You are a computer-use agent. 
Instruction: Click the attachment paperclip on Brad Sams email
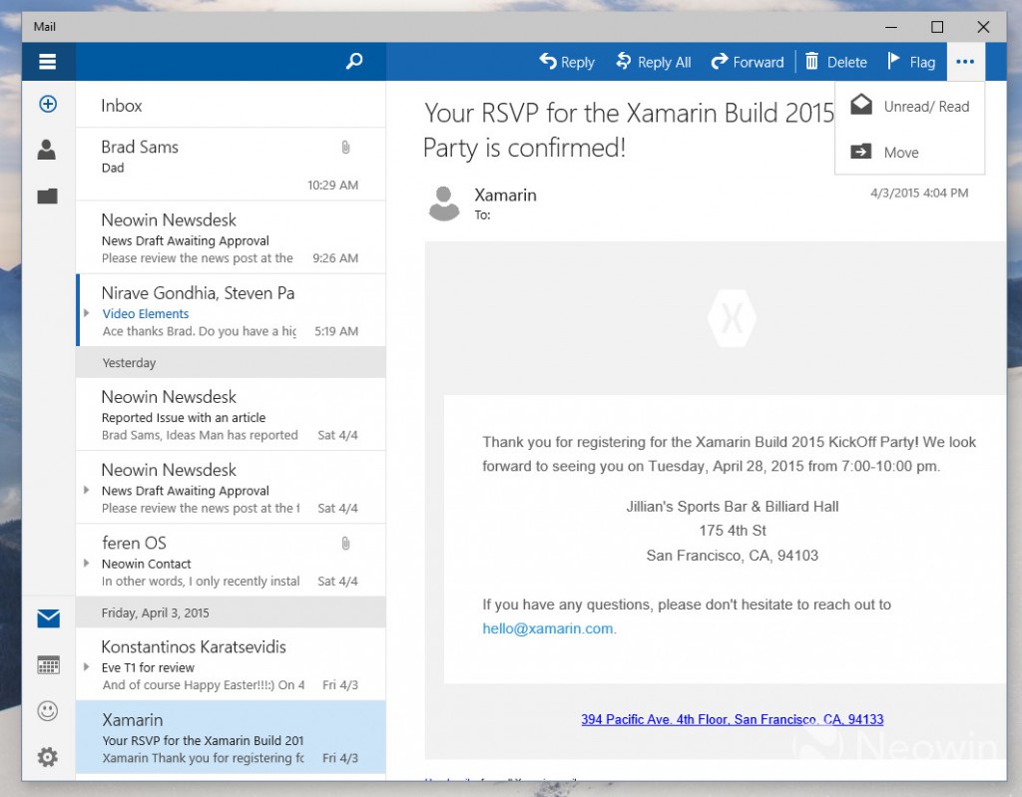tap(345, 148)
